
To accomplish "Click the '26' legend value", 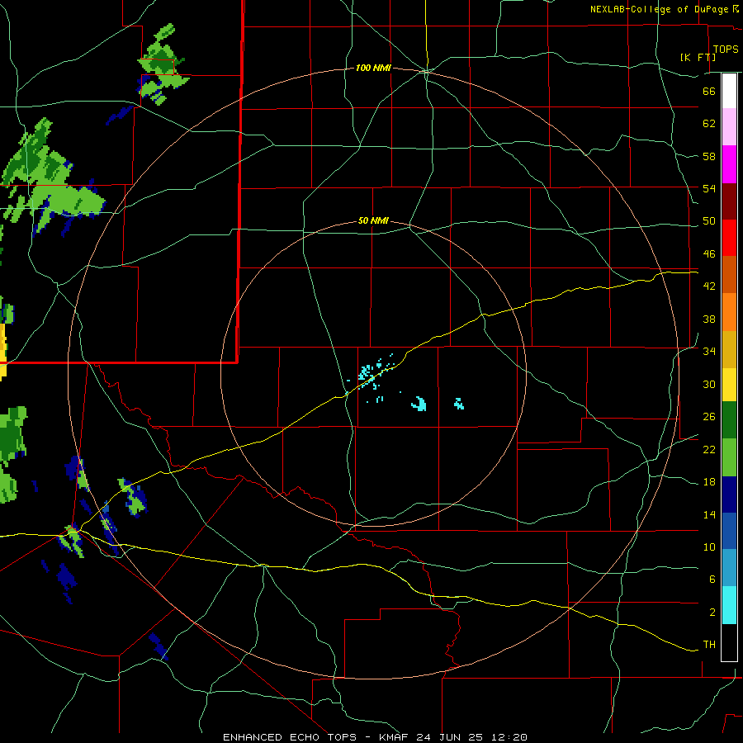I will [709, 417].
